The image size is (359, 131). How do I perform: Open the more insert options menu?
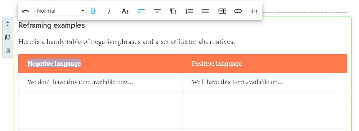click(254, 11)
